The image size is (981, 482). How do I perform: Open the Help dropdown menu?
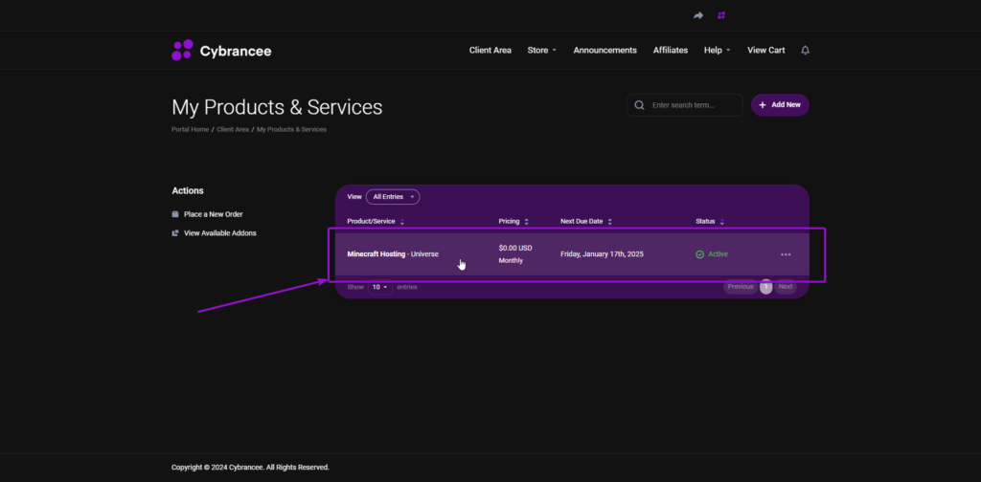click(717, 51)
